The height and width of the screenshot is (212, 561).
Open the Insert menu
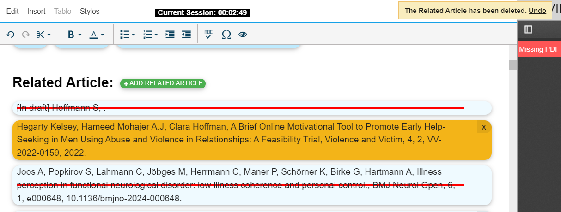(x=37, y=11)
